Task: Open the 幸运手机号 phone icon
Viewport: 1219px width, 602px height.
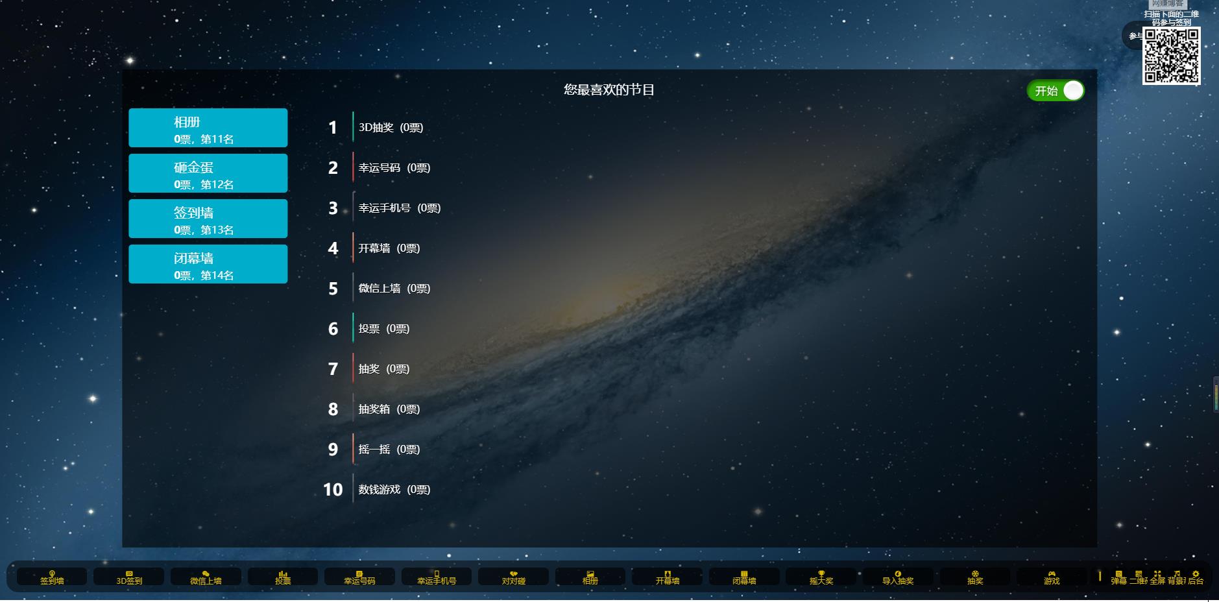Action: pos(437,577)
